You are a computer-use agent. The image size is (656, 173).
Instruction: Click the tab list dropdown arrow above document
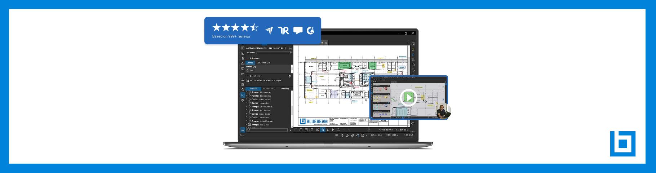408,43
